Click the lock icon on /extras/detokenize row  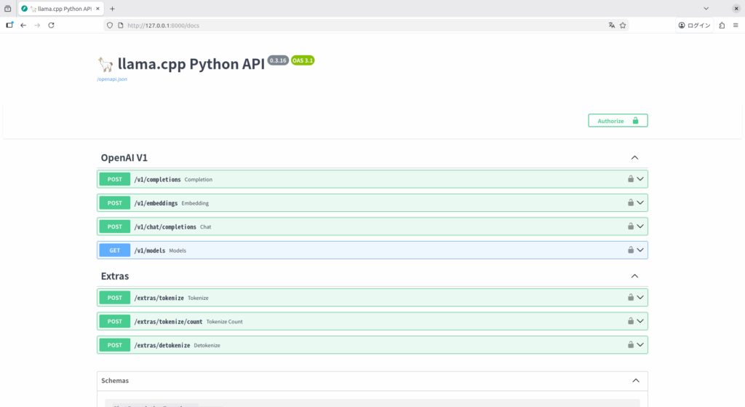[631, 345]
